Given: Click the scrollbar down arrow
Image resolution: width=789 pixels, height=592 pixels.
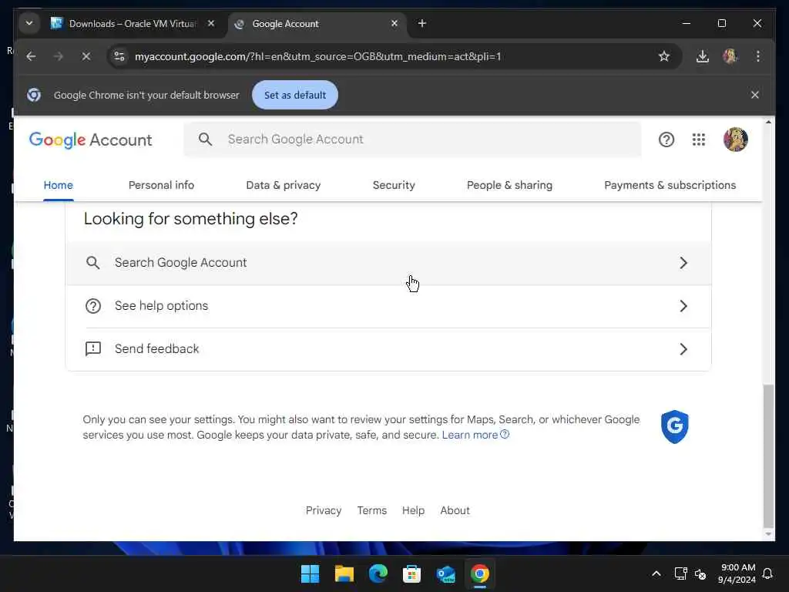Looking at the screenshot, I should click(x=768, y=534).
